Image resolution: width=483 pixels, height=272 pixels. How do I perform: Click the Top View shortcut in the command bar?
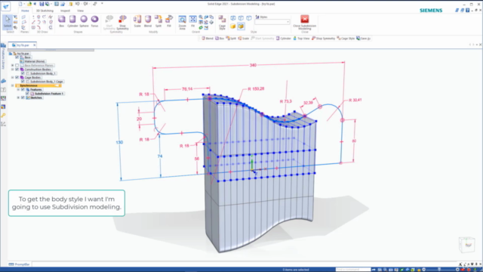coord(301,39)
